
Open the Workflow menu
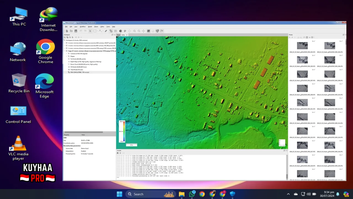coord(83,27)
